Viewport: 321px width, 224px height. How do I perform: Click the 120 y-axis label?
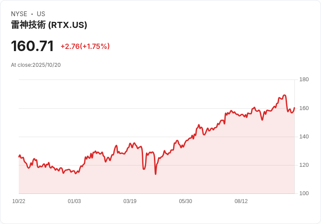(304, 165)
